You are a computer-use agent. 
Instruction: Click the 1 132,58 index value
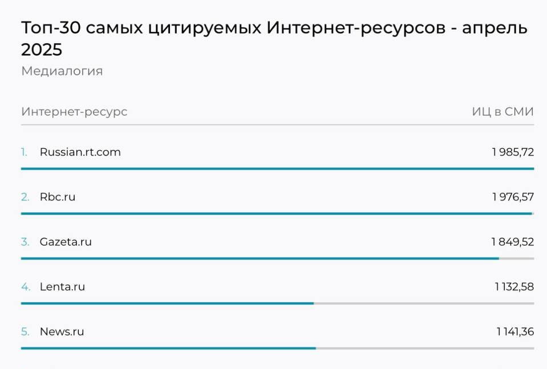[x=514, y=287]
